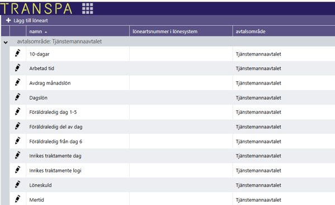The width and height of the screenshot is (335, 205).
Task: Select the Föräldraledig från dag 6 cell
Action: click(78, 141)
